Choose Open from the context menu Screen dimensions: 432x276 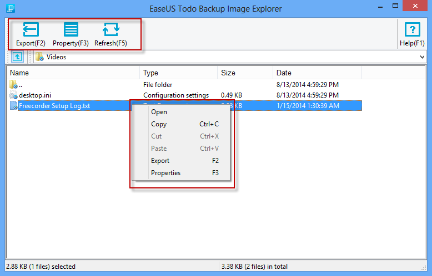(x=181, y=112)
